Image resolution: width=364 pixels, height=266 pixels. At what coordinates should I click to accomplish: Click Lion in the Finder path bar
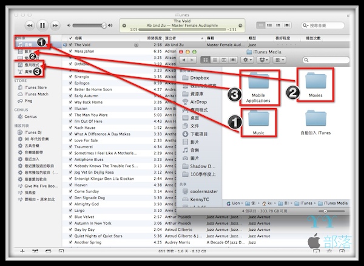(233, 203)
